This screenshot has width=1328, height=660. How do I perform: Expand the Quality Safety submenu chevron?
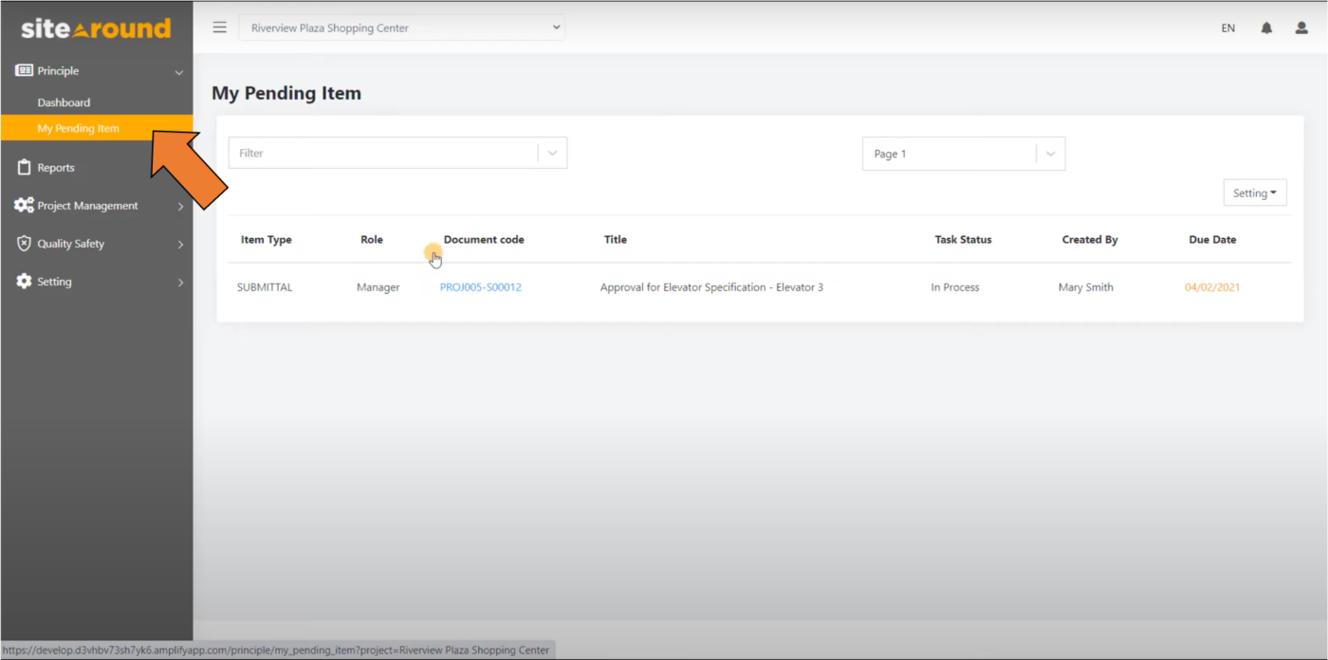tap(179, 243)
